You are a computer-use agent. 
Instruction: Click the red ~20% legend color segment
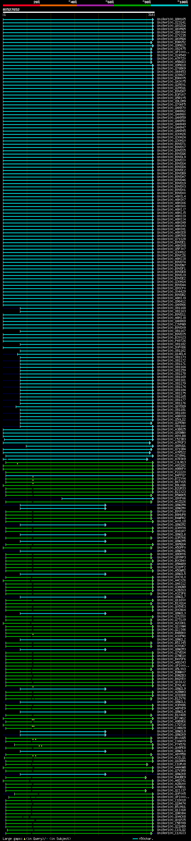click(x=21, y=5)
